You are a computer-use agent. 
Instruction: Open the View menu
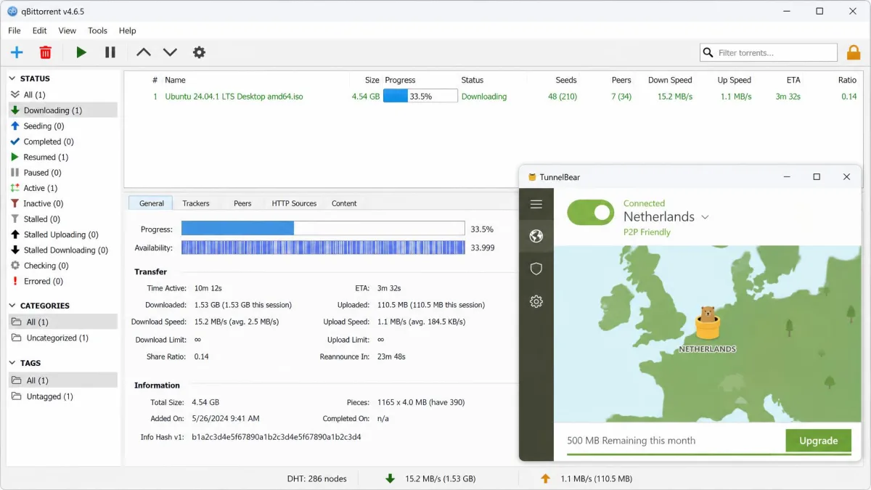pyautogui.click(x=68, y=30)
